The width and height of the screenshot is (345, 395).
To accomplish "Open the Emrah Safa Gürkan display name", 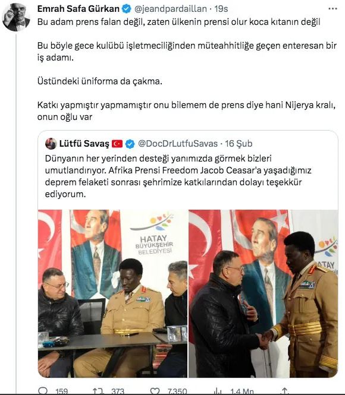I will click(79, 9).
